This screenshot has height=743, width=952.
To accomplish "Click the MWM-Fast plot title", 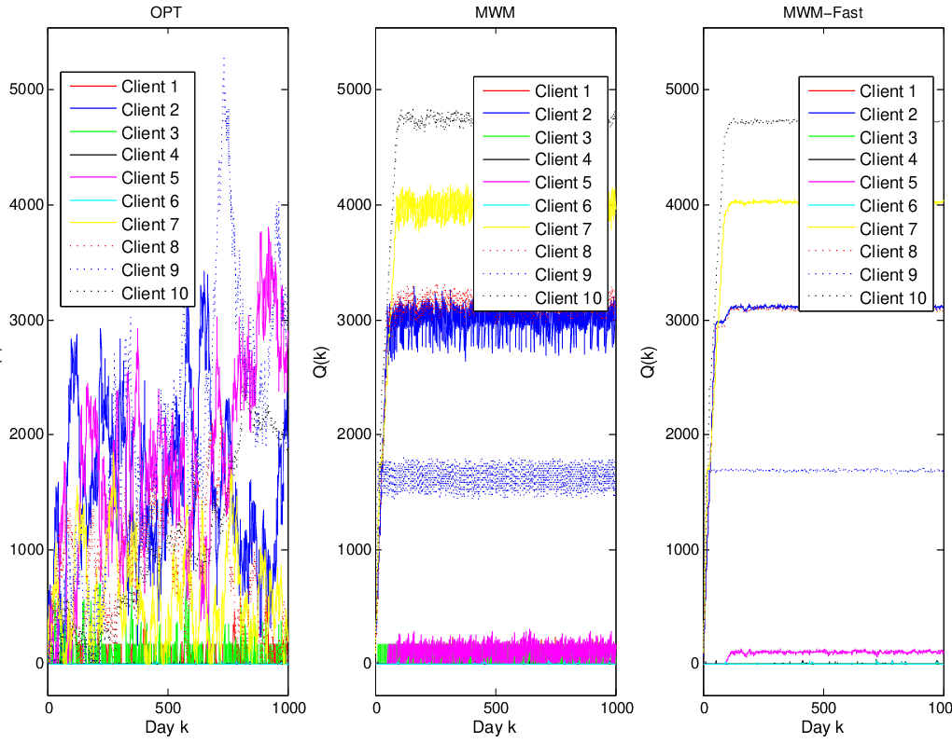I will tap(822, 12).
